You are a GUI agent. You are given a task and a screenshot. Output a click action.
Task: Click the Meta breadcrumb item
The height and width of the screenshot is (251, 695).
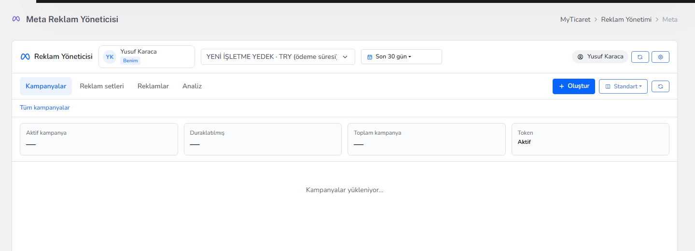coord(670,19)
